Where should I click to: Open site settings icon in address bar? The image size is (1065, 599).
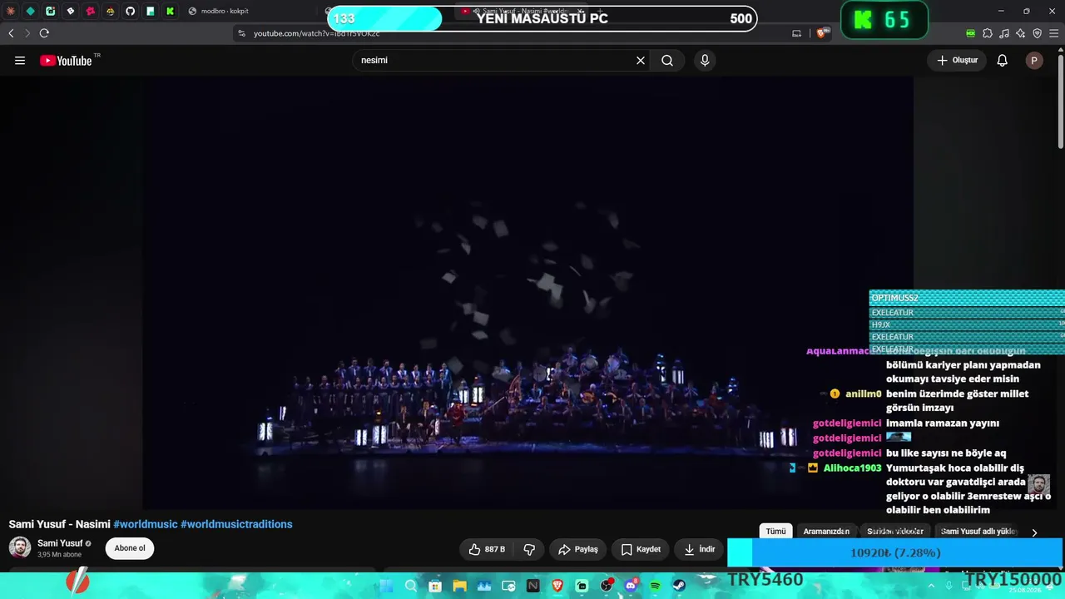pyautogui.click(x=241, y=33)
